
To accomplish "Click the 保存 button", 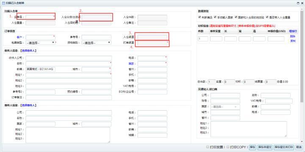I will tap(252, 147).
